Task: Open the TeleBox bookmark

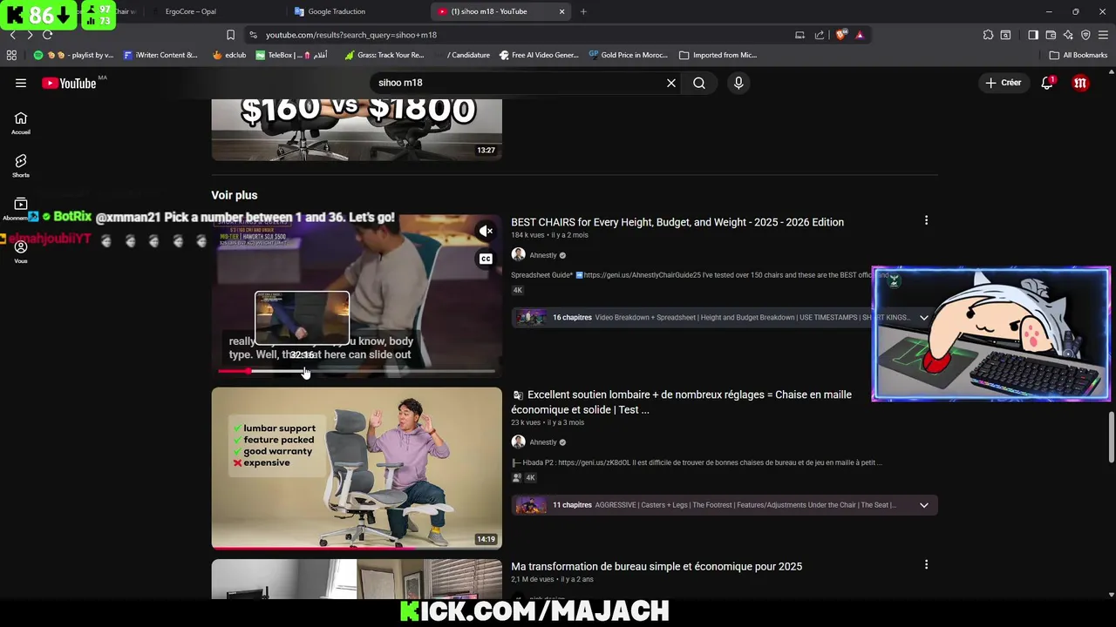Action: [x=291, y=55]
